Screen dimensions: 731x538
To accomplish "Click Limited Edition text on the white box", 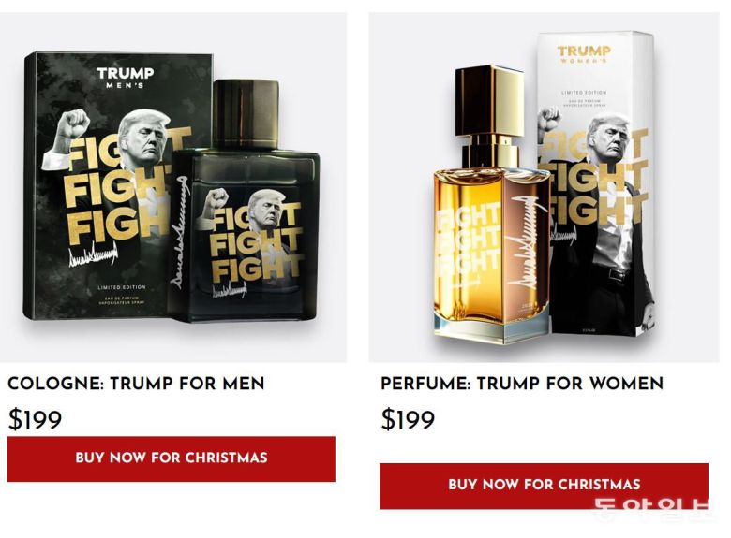I will 584,93.
